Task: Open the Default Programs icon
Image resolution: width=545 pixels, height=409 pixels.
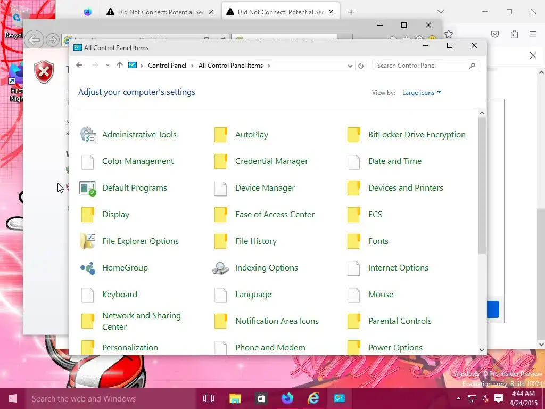Action: coord(88,188)
